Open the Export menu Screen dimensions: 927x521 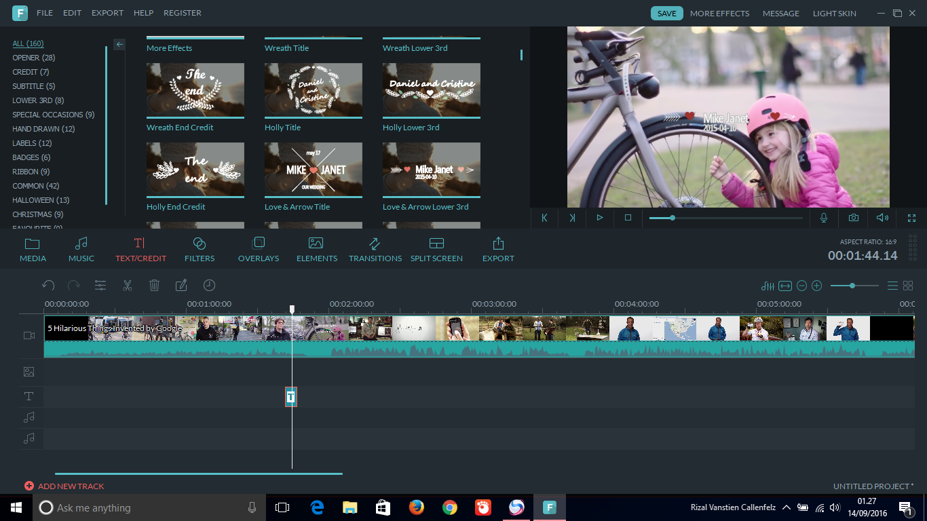click(107, 13)
